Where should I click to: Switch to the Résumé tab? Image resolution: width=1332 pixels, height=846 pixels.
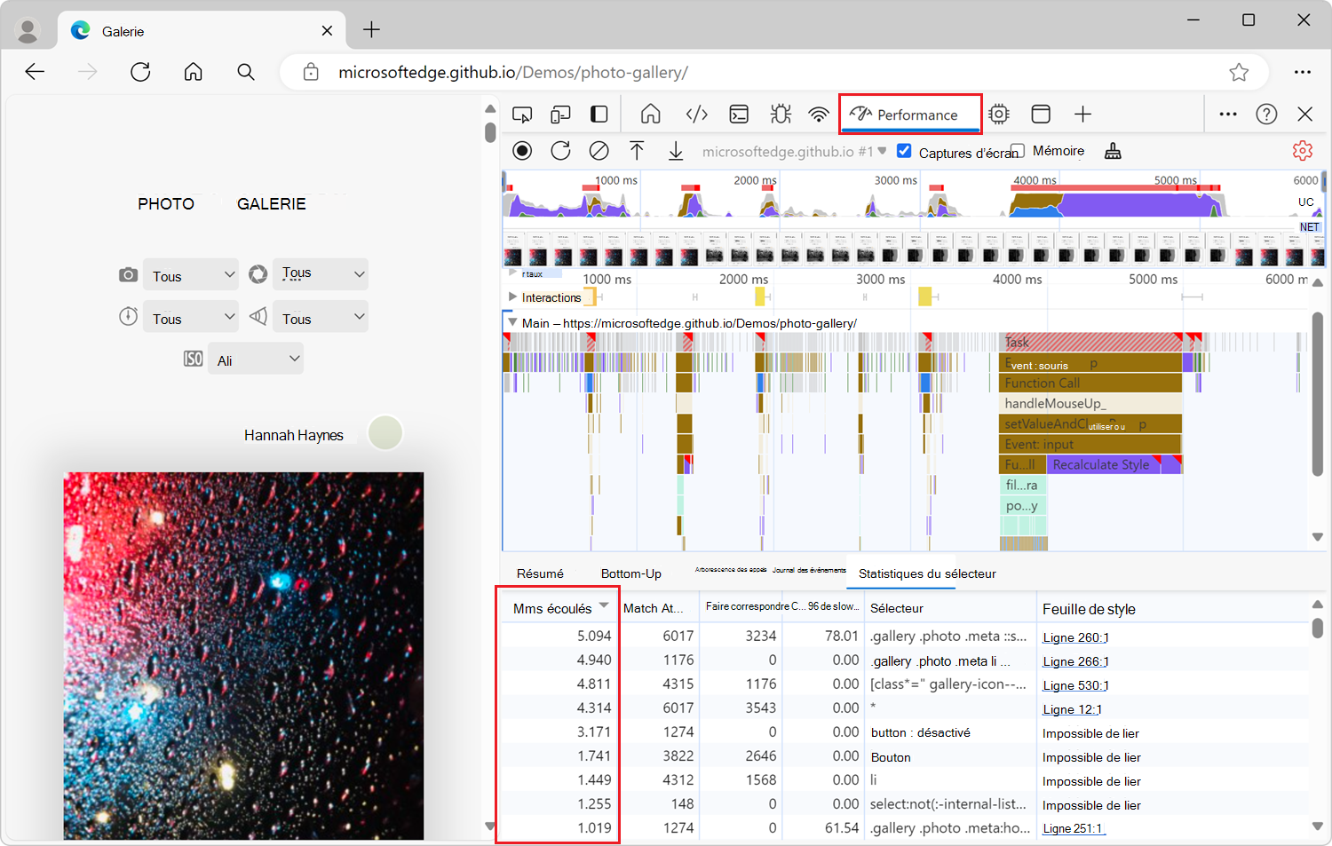coord(540,573)
